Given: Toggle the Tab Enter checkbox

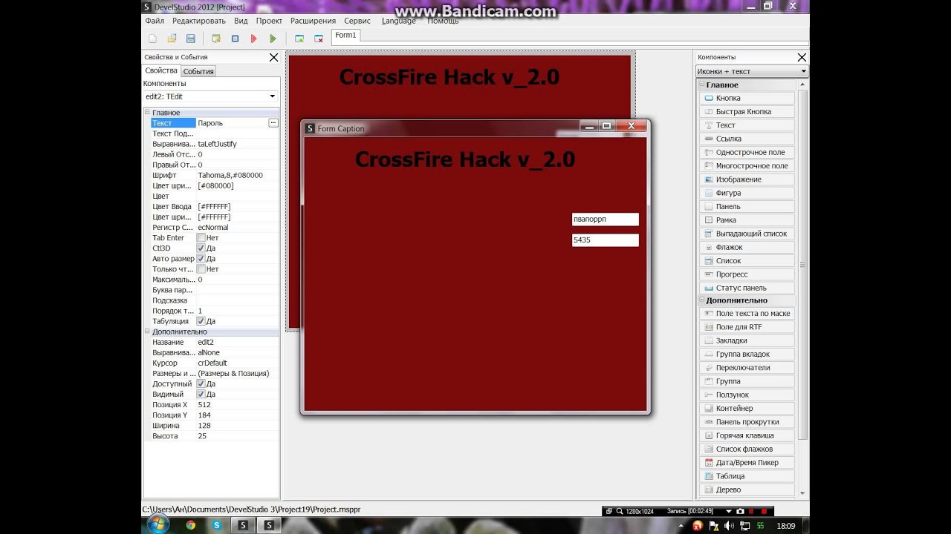Looking at the screenshot, I should (201, 238).
